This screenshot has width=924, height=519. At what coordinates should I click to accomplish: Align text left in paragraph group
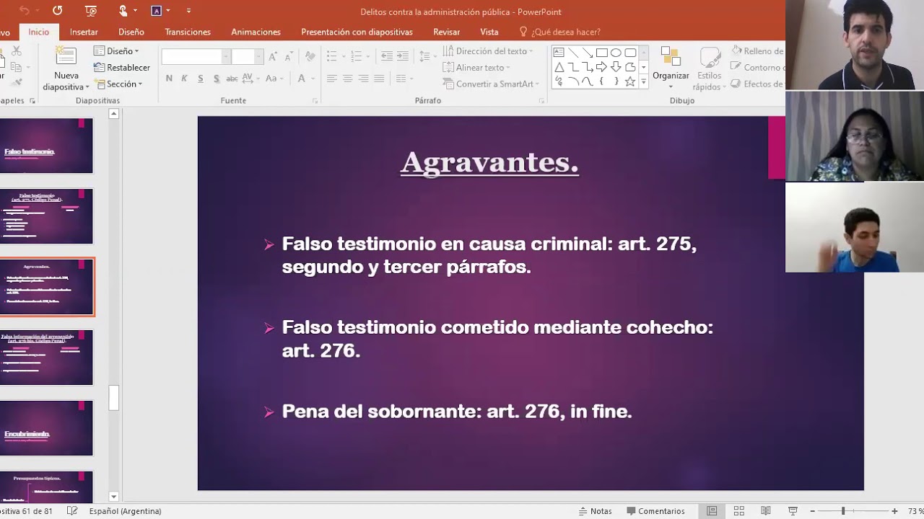tap(331, 79)
